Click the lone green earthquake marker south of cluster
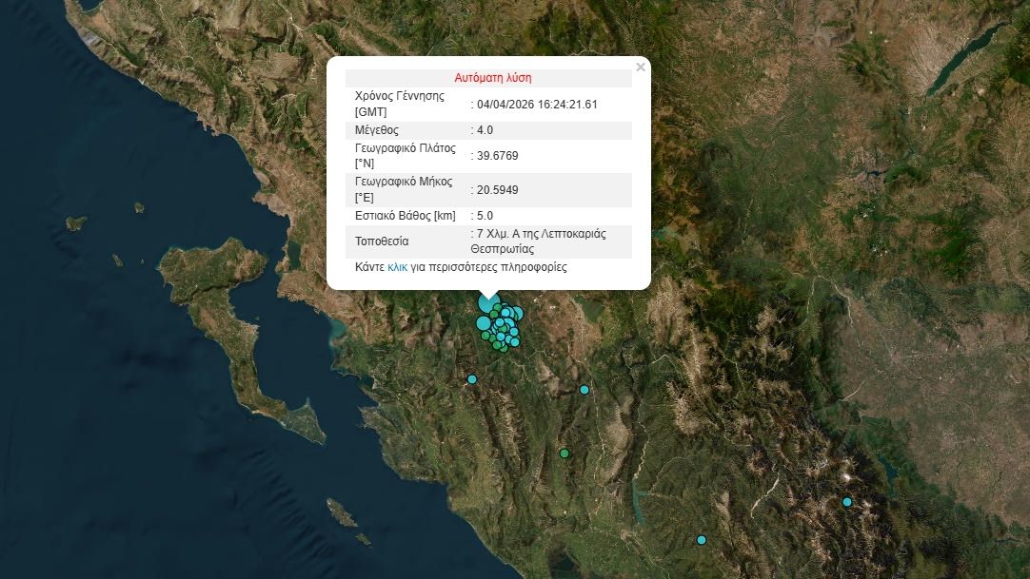Screen dimensions: 1030x579 565,454
